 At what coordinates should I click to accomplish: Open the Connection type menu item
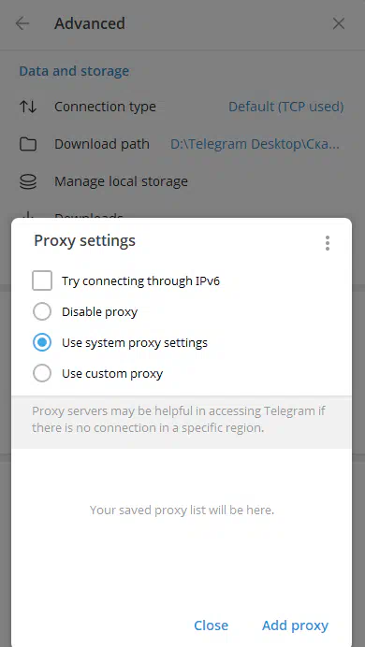point(182,107)
